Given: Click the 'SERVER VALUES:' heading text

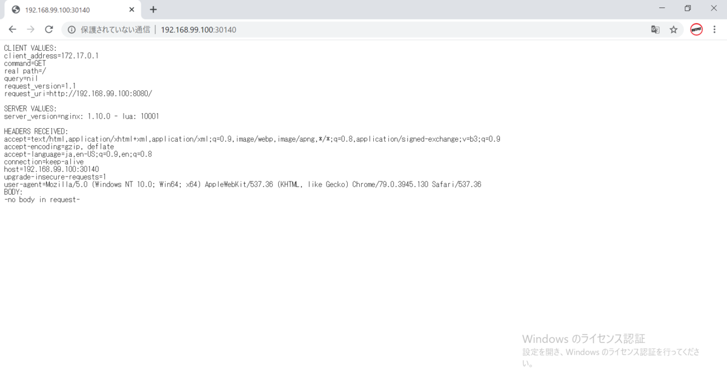Looking at the screenshot, I should [x=30, y=108].
